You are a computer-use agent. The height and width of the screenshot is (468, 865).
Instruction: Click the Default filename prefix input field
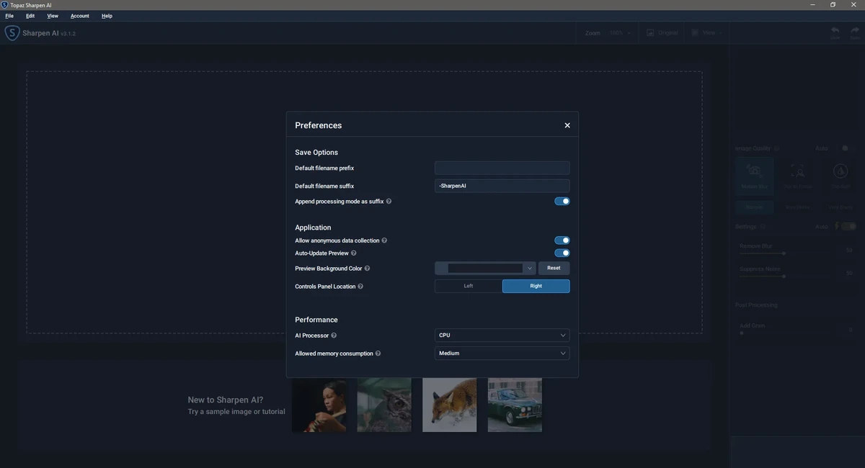(502, 168)
